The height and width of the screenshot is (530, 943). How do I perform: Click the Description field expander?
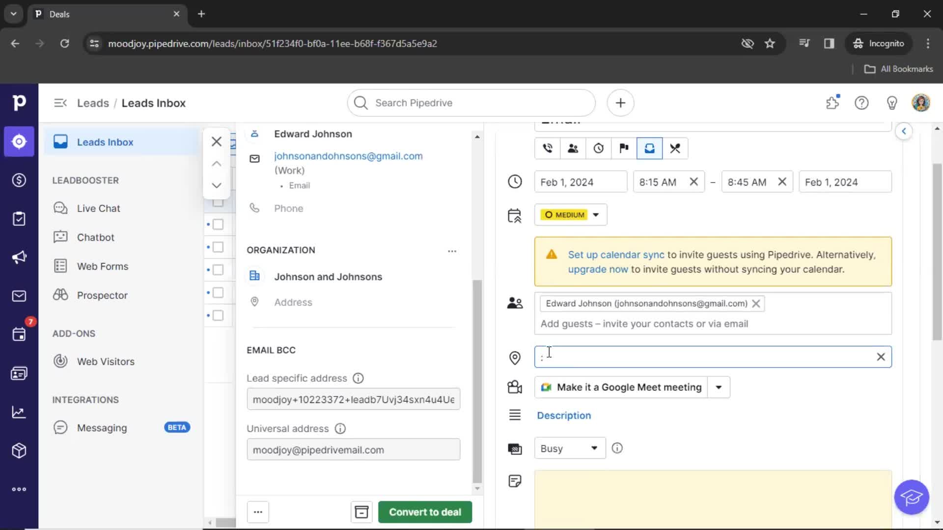[x=563, y=415]
